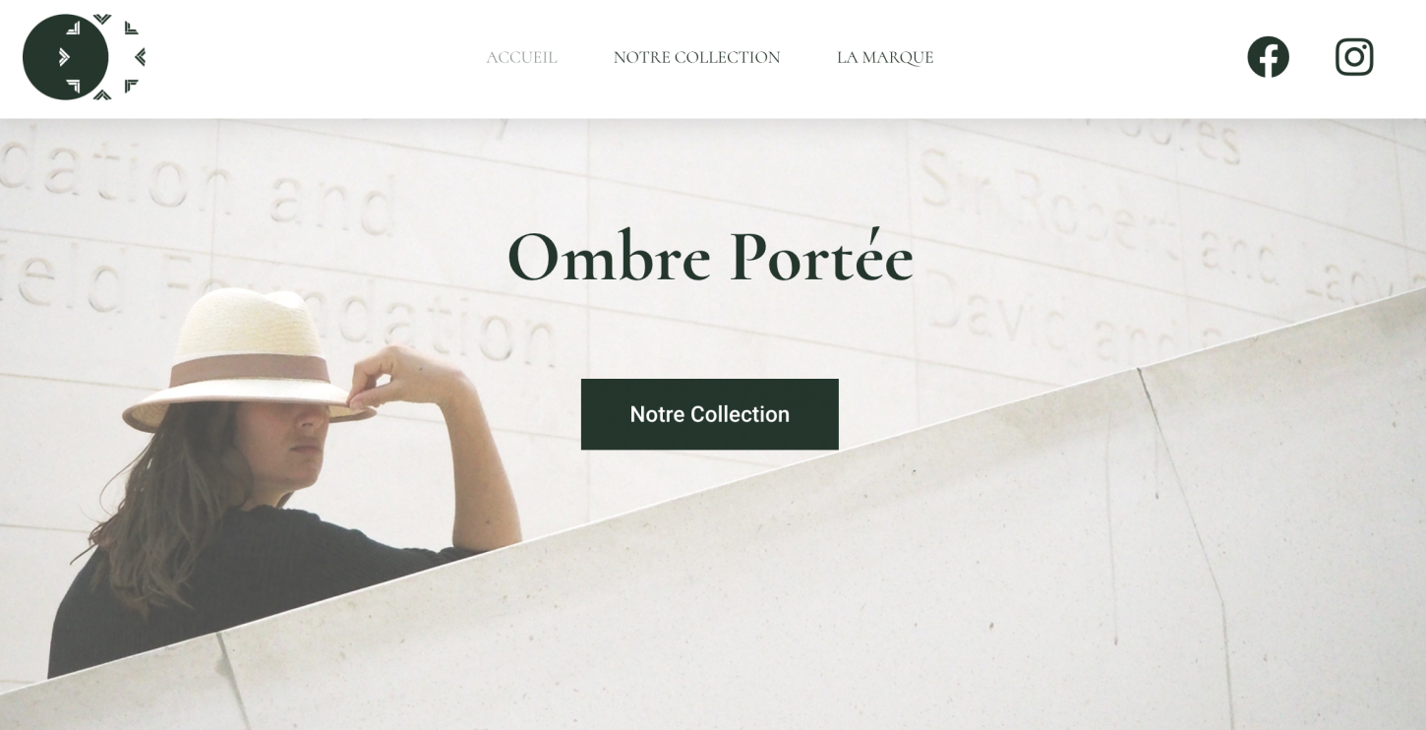Click the dark green circular brand logo
Viewport: 1426px width, 730px height.
pos(66,57)
